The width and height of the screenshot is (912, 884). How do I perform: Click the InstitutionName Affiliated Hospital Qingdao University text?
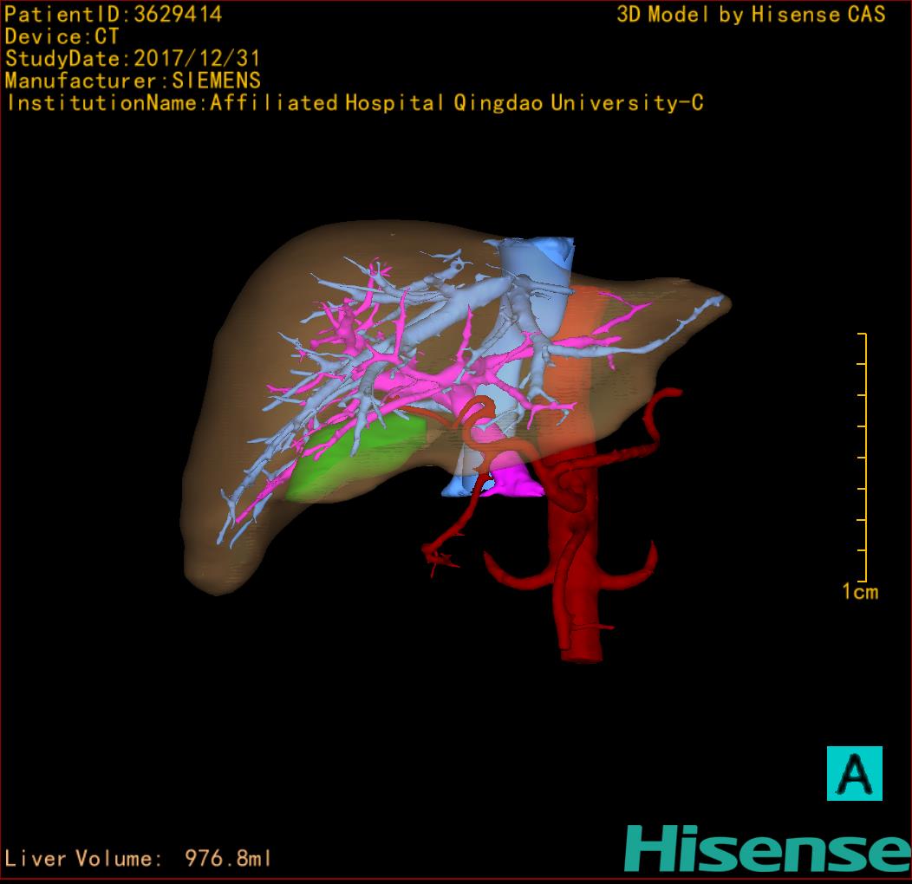click(355, 103)
